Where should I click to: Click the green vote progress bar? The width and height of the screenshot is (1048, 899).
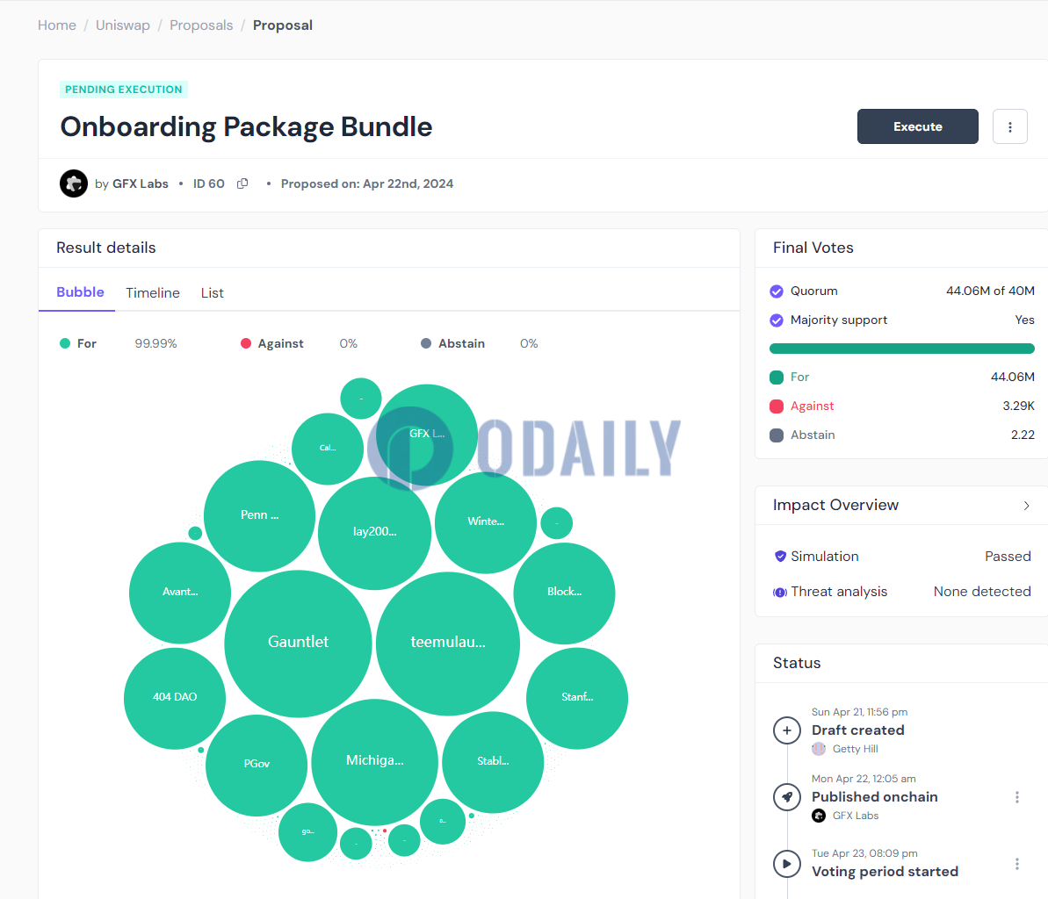click(901, 349)
